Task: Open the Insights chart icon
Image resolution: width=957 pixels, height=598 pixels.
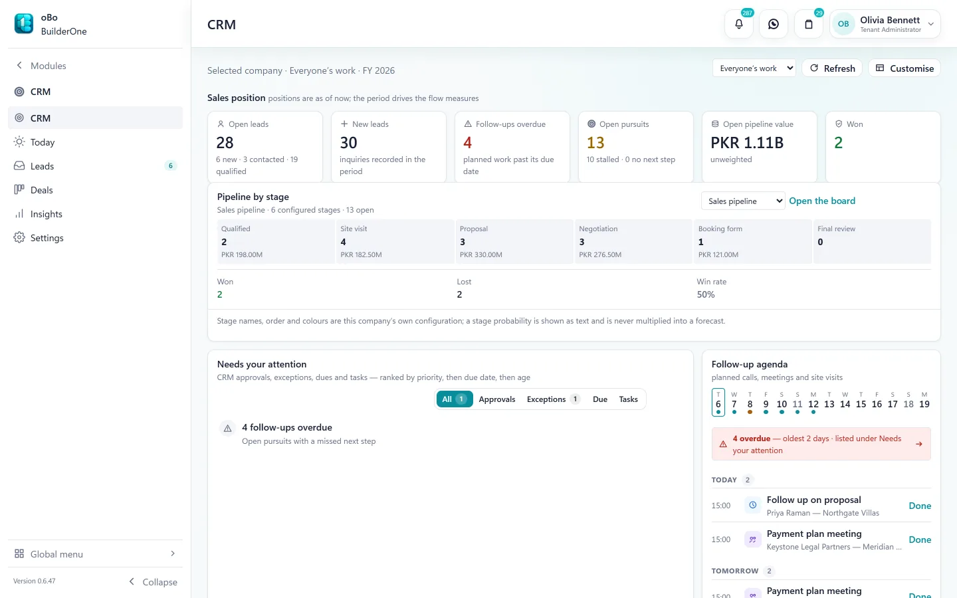Action: 19,214
